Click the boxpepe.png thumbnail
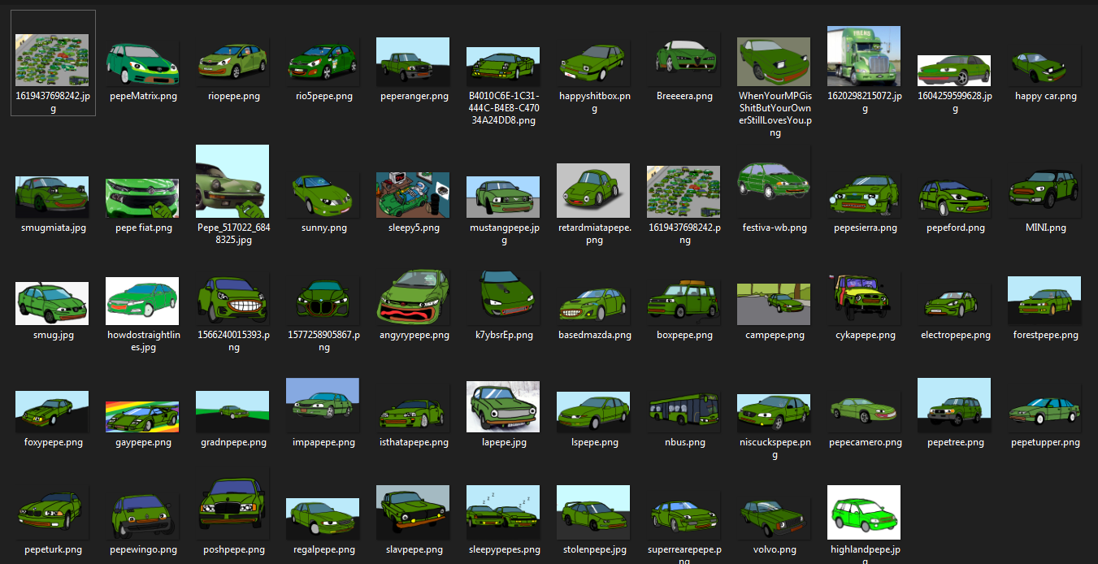Viewport: 1098px width, 564px height. (684, 301)
